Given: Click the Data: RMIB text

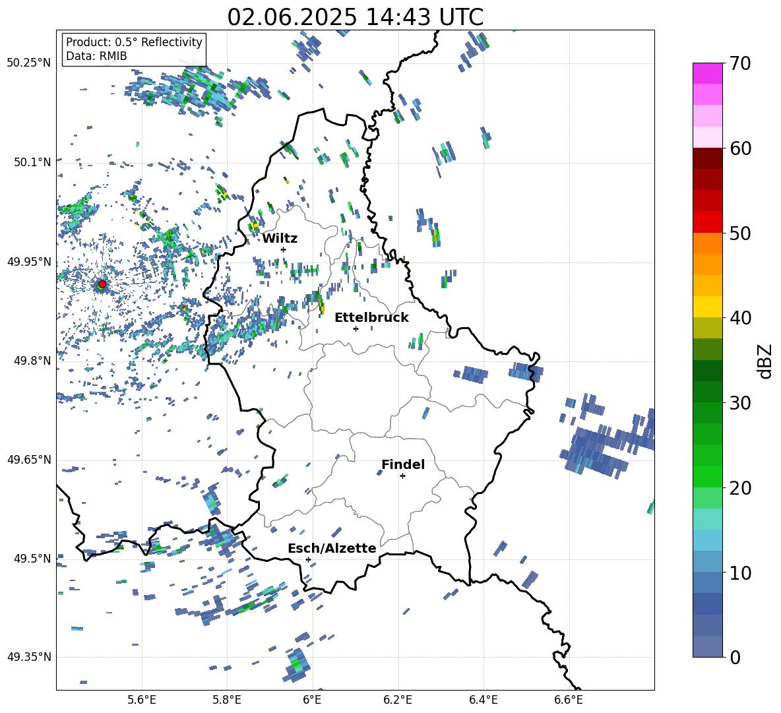Looking at the screenshot, I should pyautogui.click(x=96, y=56).
